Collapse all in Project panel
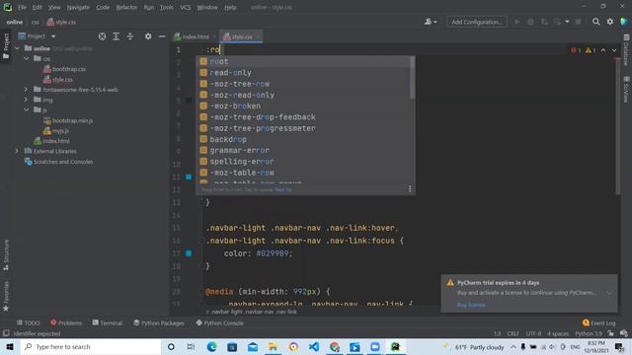The width and height of the screenshot is (632, 355). coord(129,36)
